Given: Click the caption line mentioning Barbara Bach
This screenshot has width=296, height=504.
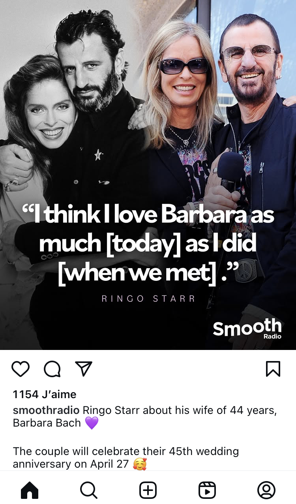Looking at the screenshot, I should click(144, 417).
